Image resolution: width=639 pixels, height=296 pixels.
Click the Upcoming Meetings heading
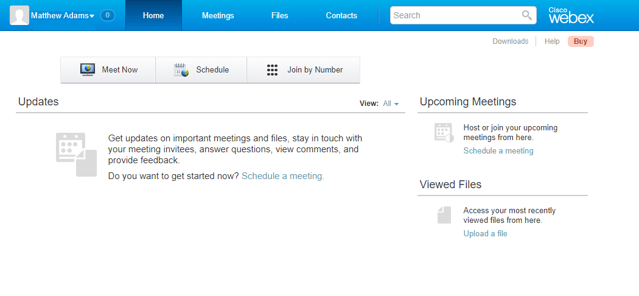[468, 102]
